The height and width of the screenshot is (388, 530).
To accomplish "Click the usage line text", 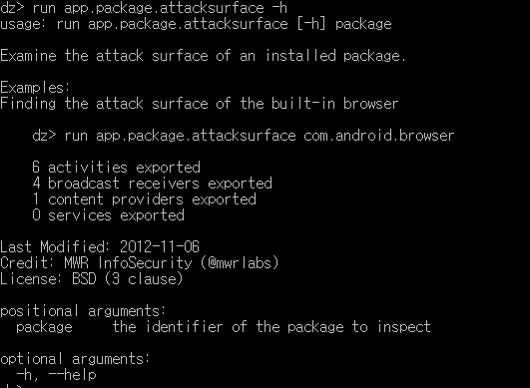I will point(196,24).
